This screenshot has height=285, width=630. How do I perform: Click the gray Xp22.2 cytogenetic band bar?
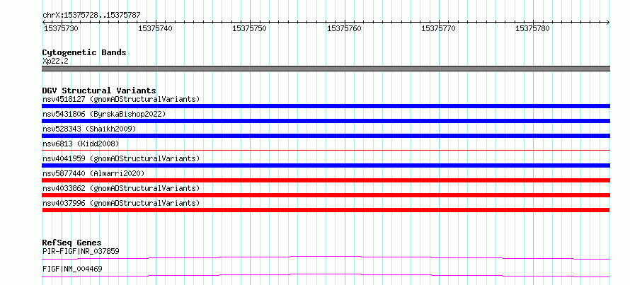tap(326, 69)
